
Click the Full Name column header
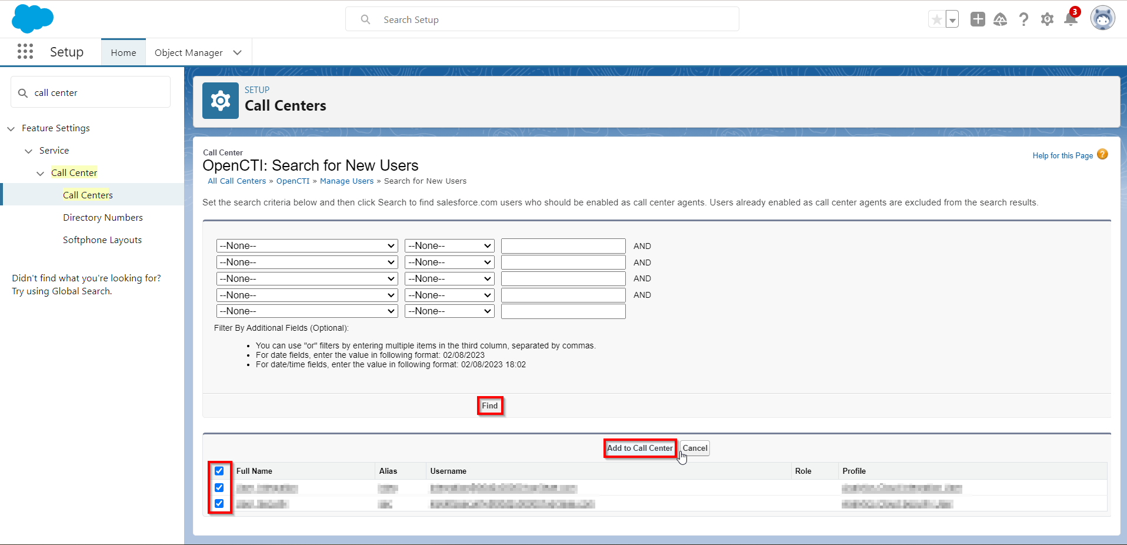[x=254, y=471]
